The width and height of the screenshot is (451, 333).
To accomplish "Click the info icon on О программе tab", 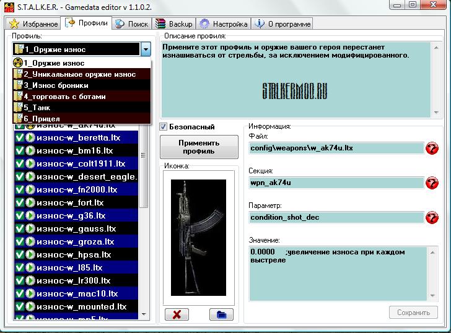I will (x=260, y=24).
